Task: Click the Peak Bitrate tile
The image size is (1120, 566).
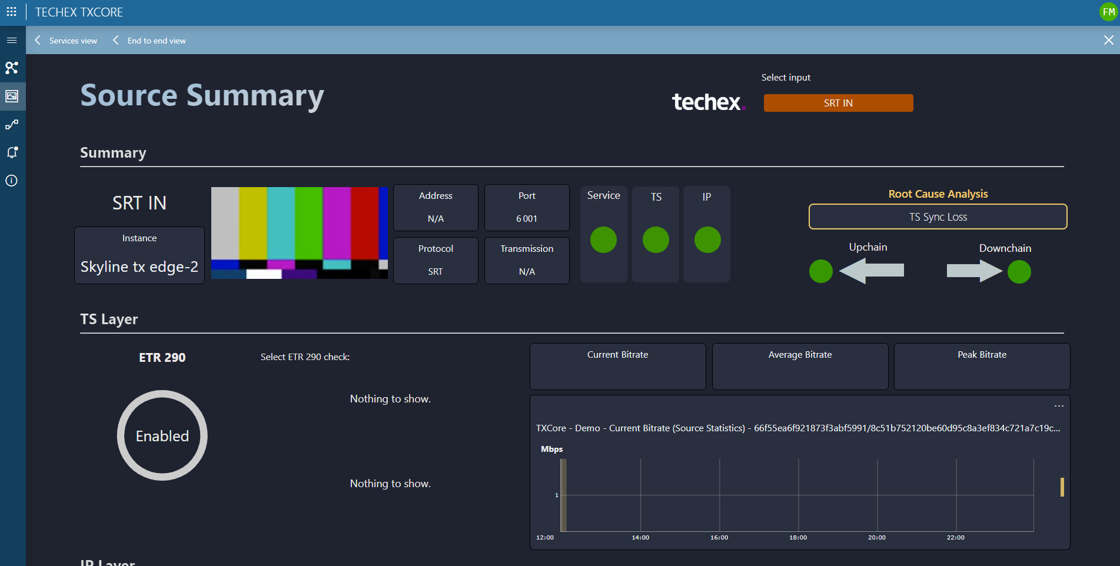Action: coord(982,367)
